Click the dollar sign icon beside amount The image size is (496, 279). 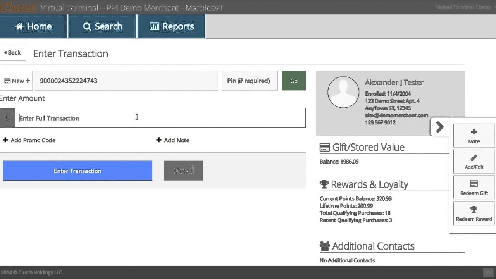[7, 118]
